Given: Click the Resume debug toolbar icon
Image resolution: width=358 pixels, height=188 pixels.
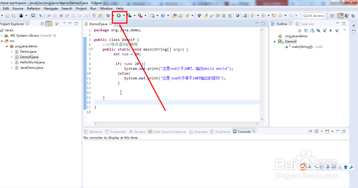Looking at the screenshot, I should 49,15.
